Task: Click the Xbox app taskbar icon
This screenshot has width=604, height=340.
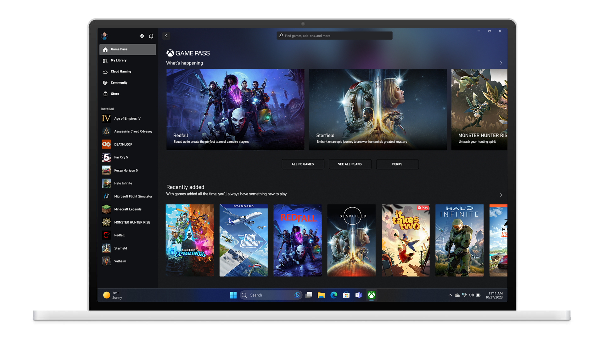Action: [x=372, y=295]
